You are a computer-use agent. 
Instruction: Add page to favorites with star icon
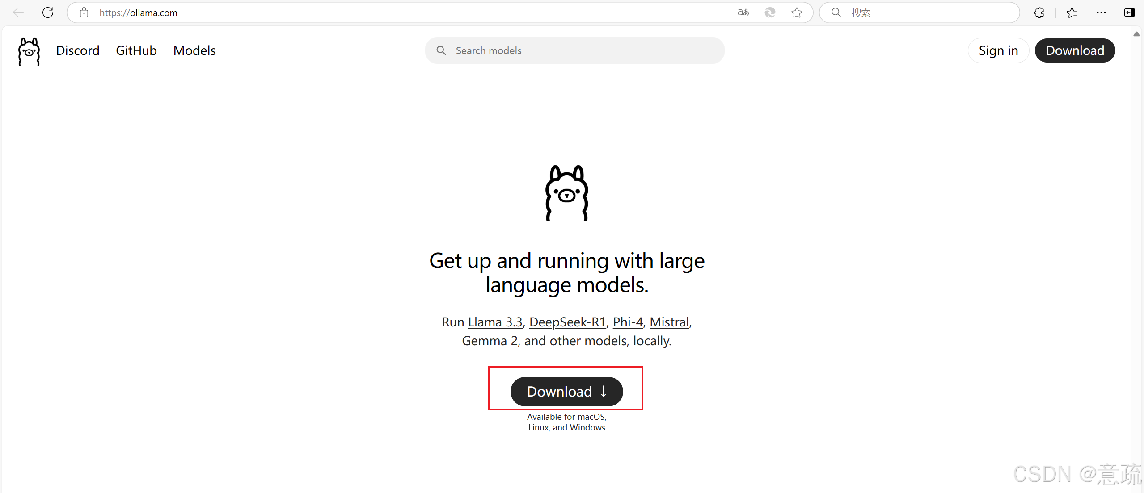tap(797, 13)
